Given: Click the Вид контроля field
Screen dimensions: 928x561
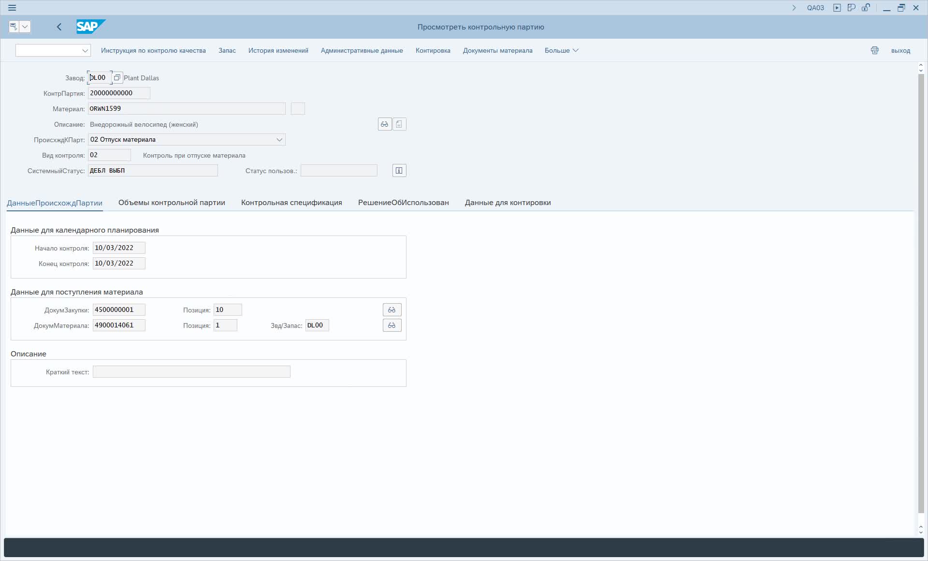Looking at the screenshot, I should click(x=109, y=155).
